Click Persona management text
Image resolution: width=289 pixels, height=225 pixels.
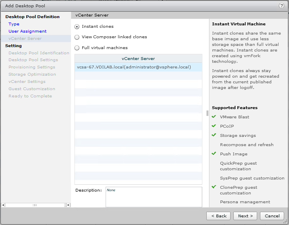click(x=245, y=202)
